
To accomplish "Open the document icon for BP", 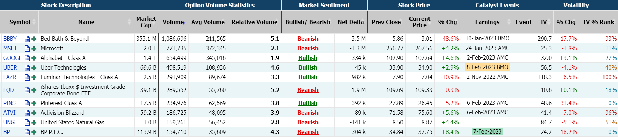I will pos(27,132).
